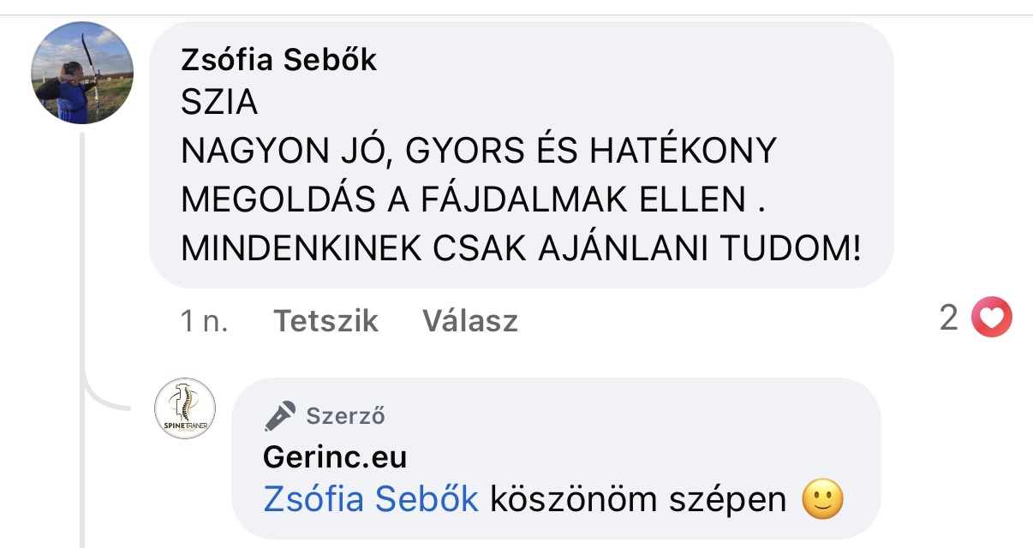Open Zsófia Sebők's profile from comment name

278,60
